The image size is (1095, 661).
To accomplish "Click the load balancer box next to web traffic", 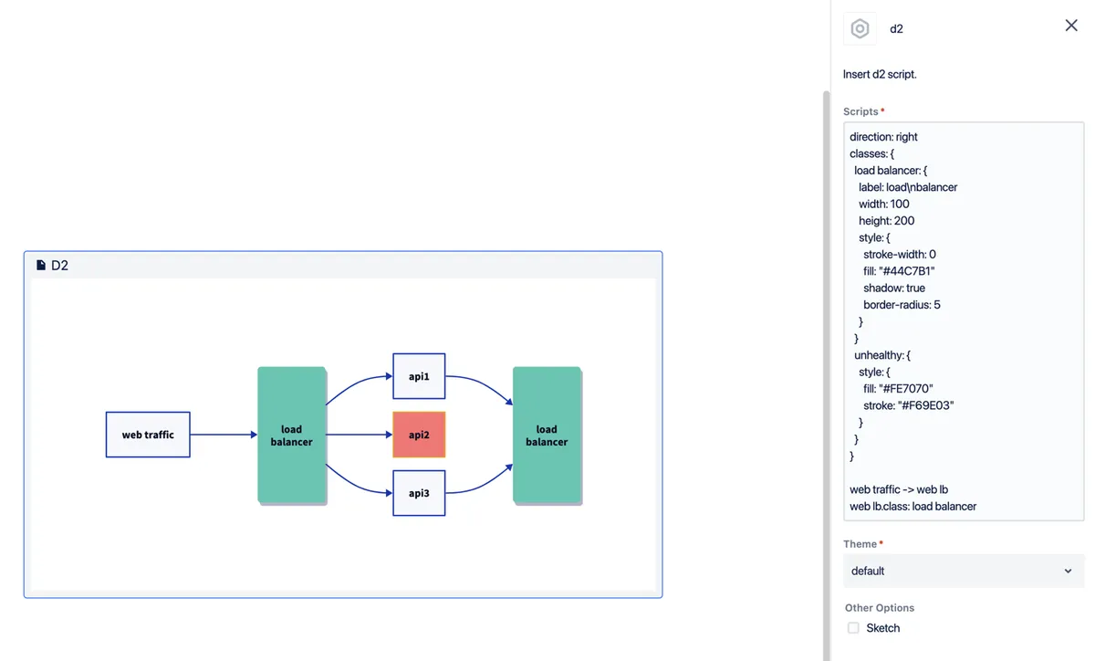I will (x=292, y=435).
